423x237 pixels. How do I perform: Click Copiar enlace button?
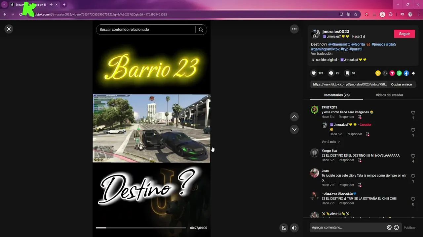point(402,84)
